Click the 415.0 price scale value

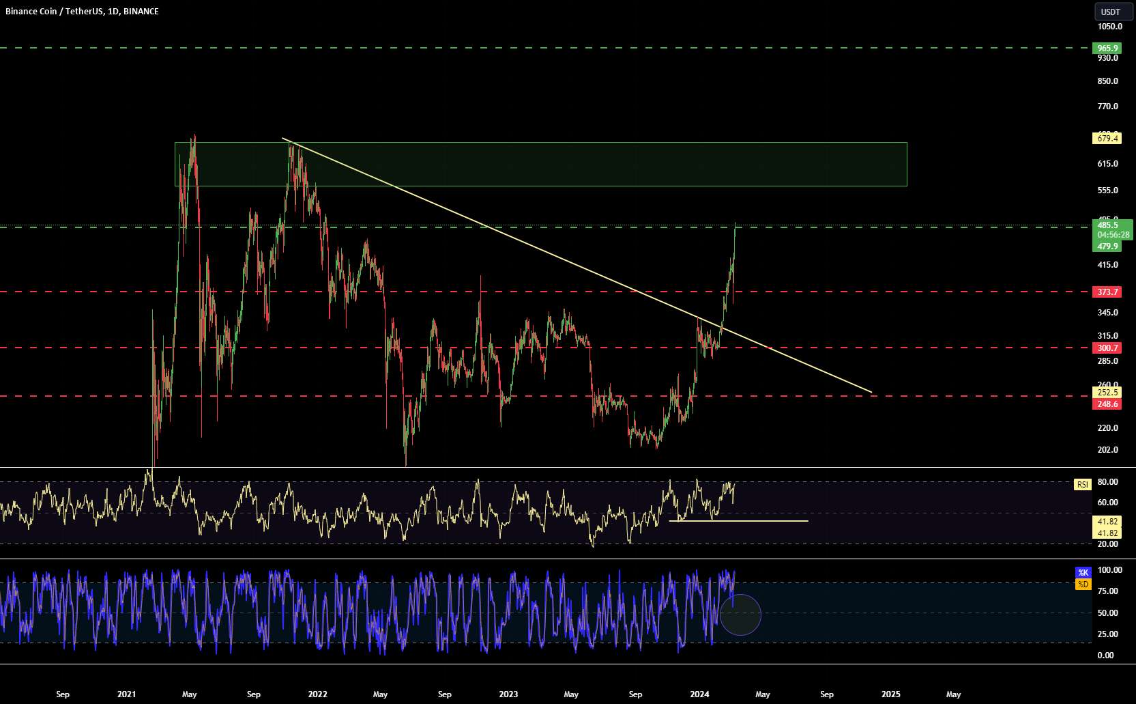pyautogui.click(x=1108, y=265)
